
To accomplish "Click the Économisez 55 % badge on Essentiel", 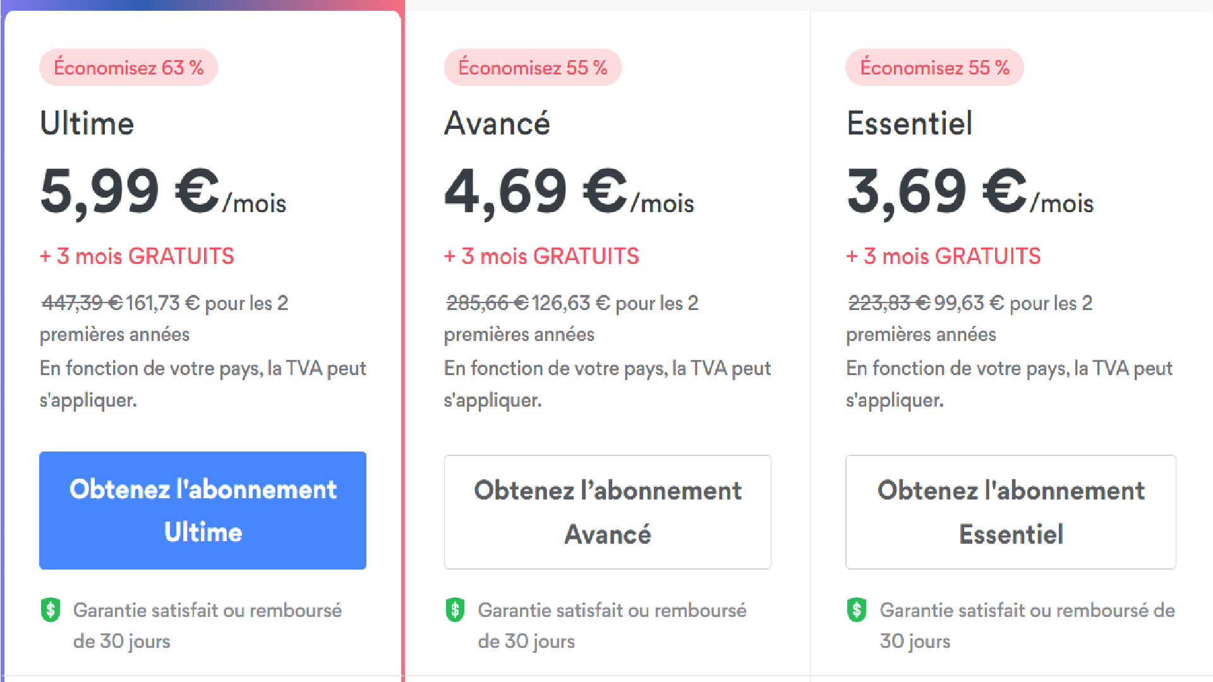I will pos(934,68).
